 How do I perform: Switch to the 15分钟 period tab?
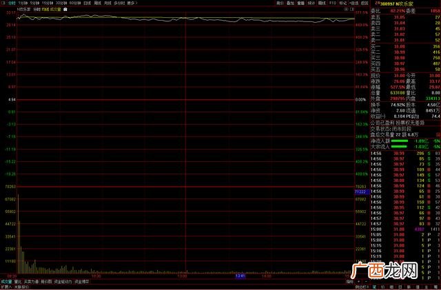pyautogui.click(x=48, y=3)
